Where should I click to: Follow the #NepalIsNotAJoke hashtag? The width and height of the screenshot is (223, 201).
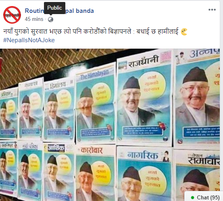pyautogui.click(x=29, y=40)
